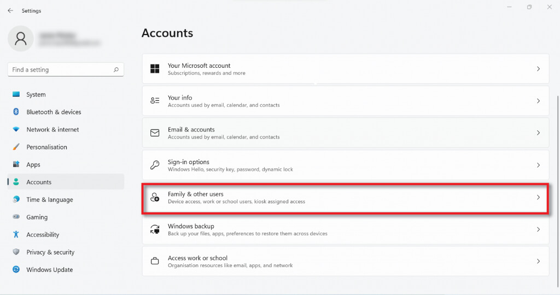560x295 pixels.
Task: Open Sign-in options via its chevron arrow
Action: click(x=538, y=165)
